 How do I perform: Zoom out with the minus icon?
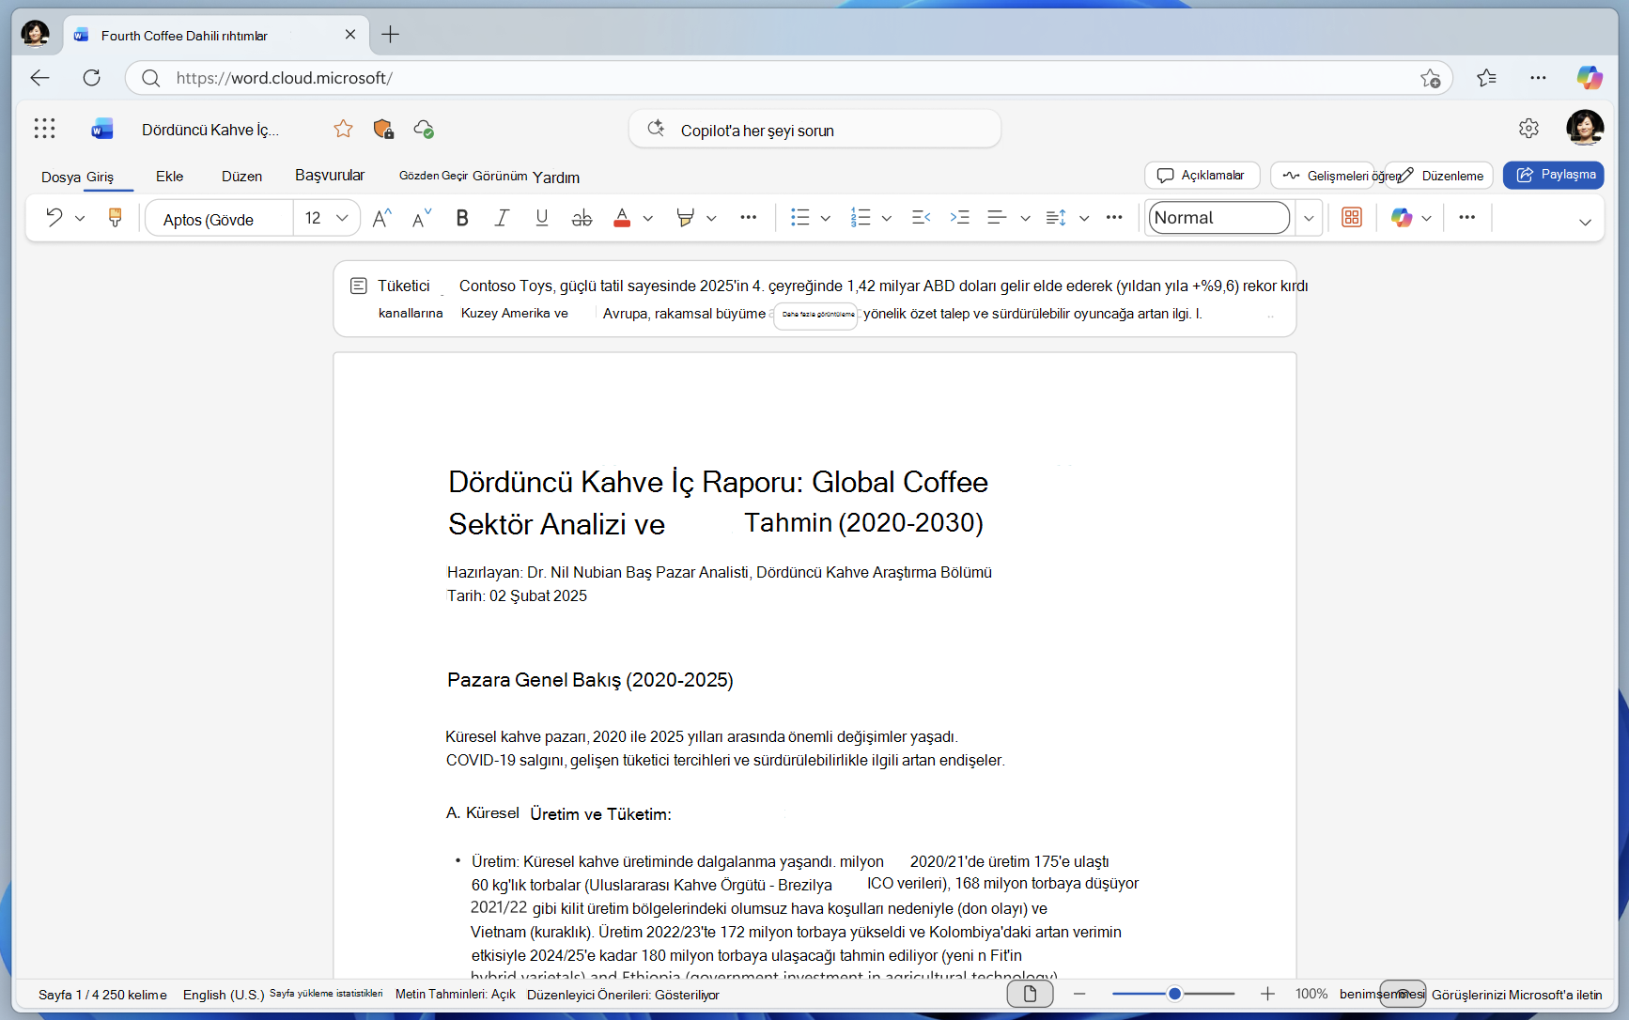(1079, 994)
